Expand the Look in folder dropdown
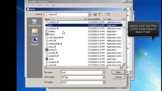162x91 pixels. (x=89, y=14)
